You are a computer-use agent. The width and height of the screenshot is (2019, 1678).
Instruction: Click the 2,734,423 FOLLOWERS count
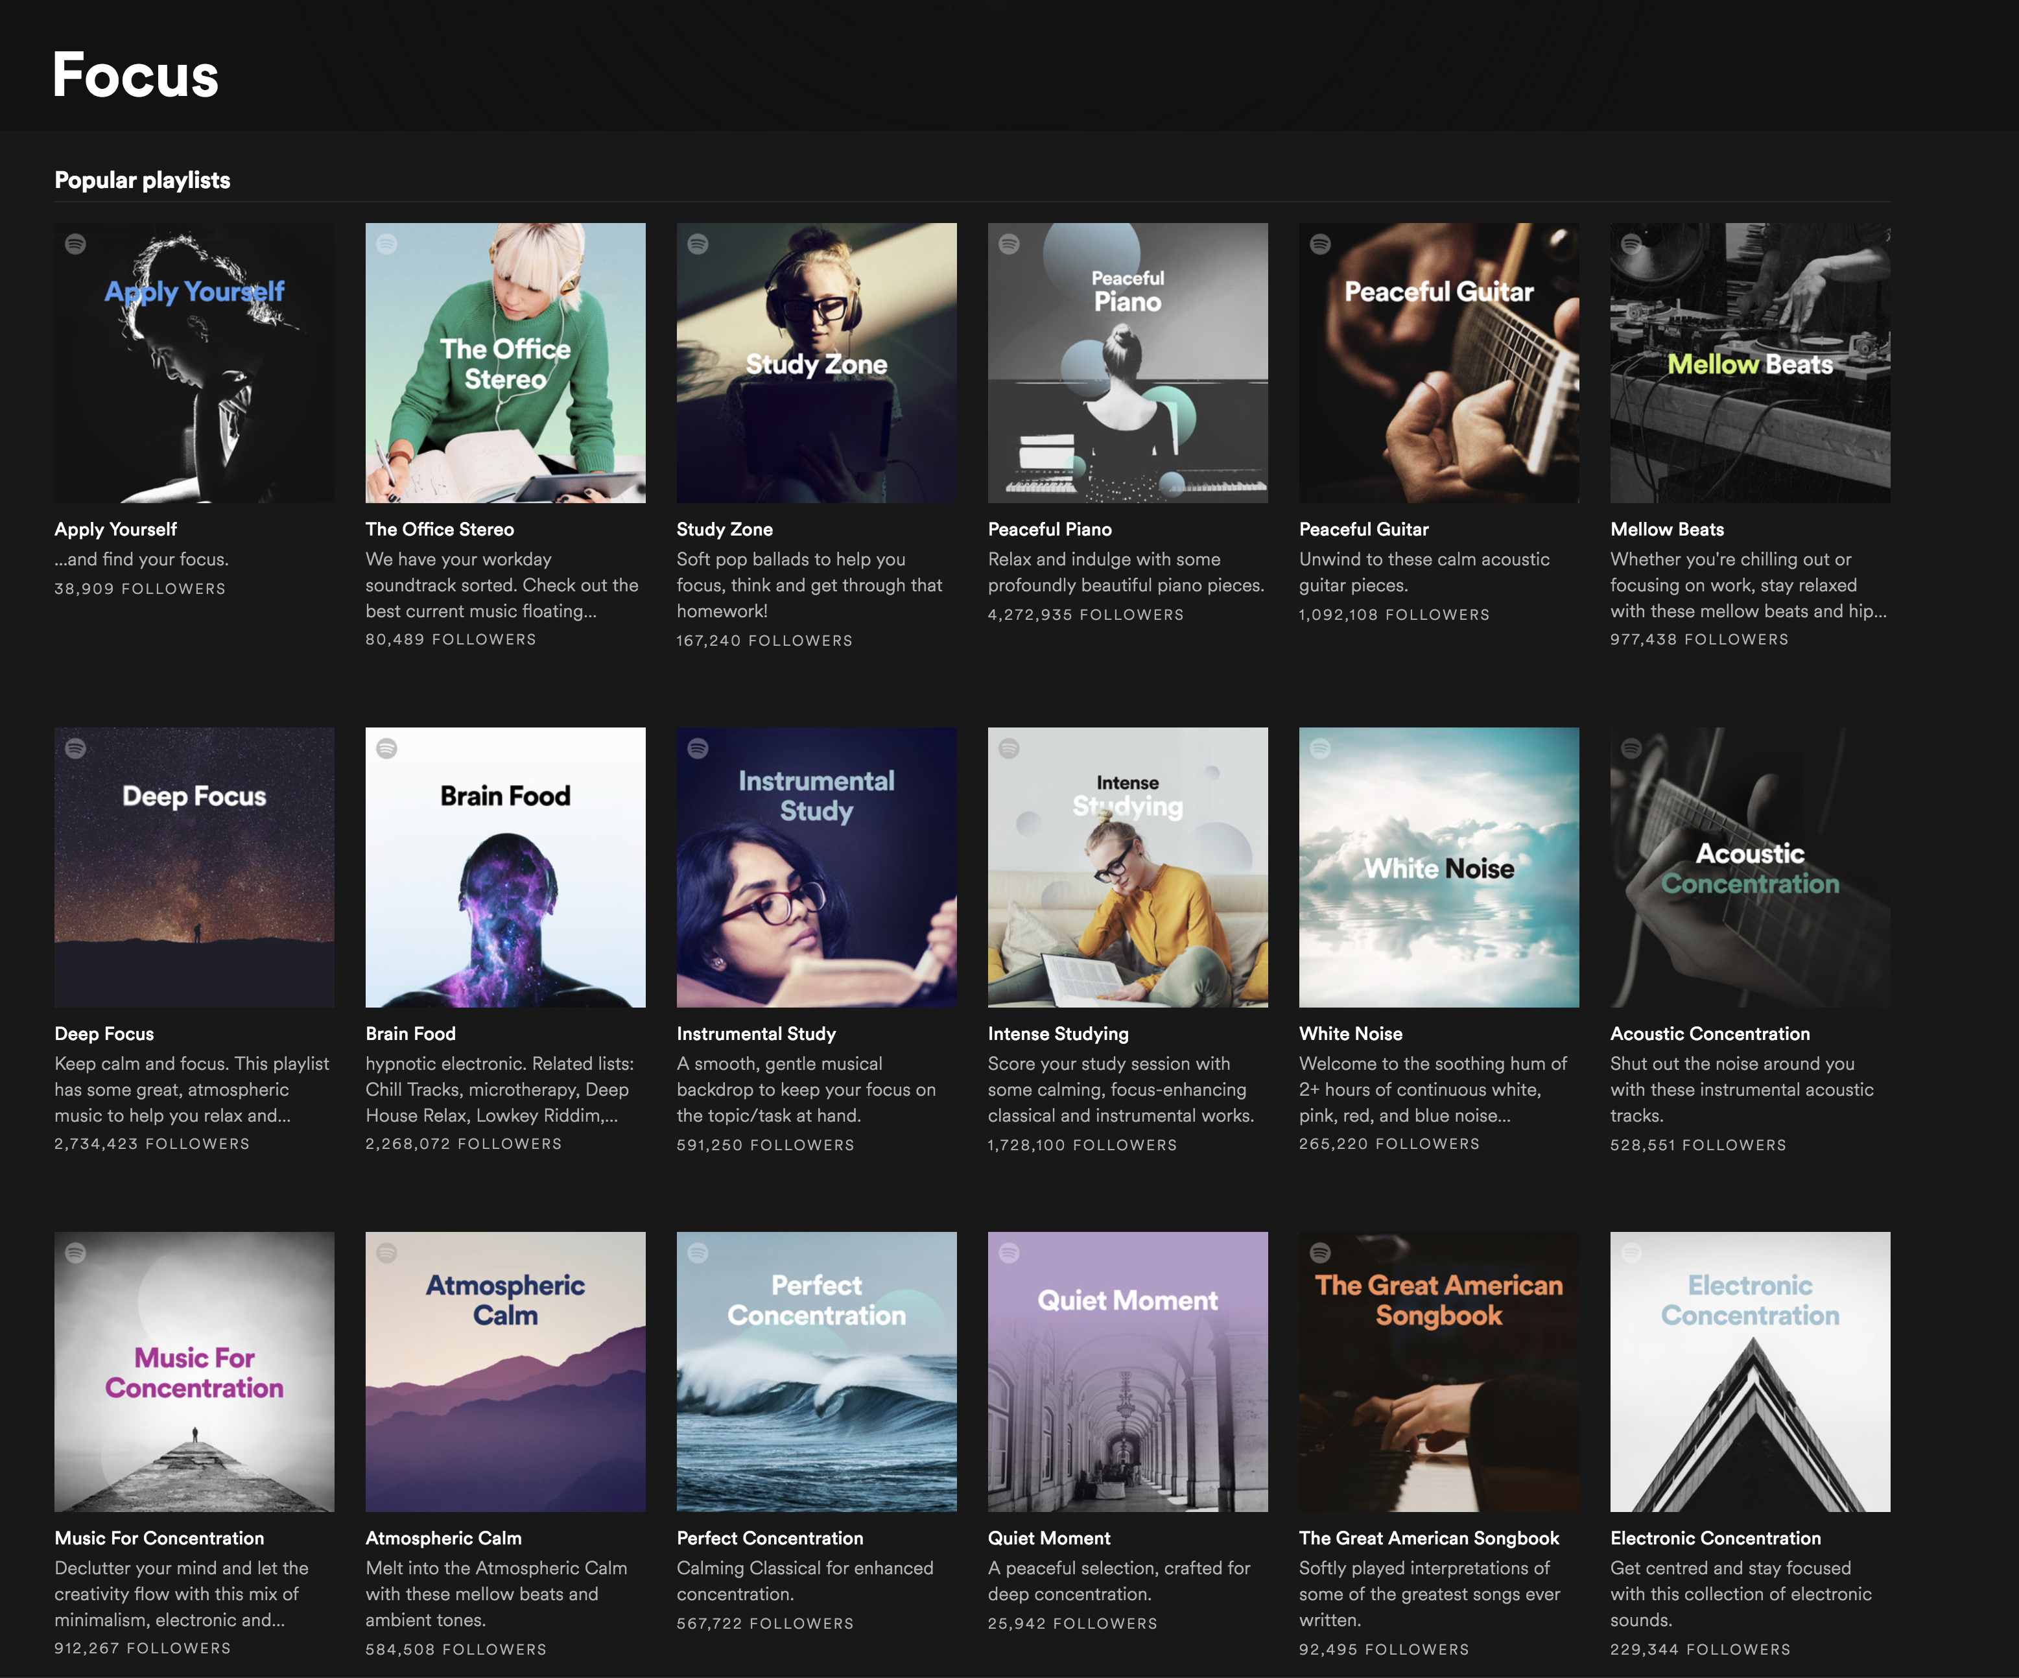point(152,1143)
